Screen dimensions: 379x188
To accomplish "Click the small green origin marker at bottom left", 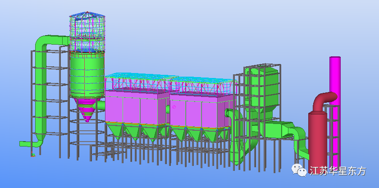I will (33, 156).
